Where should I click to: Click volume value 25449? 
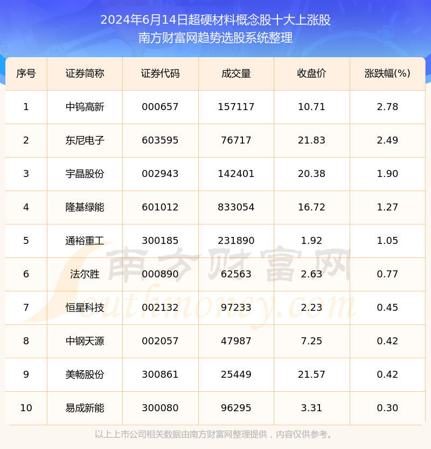[236, 375]
